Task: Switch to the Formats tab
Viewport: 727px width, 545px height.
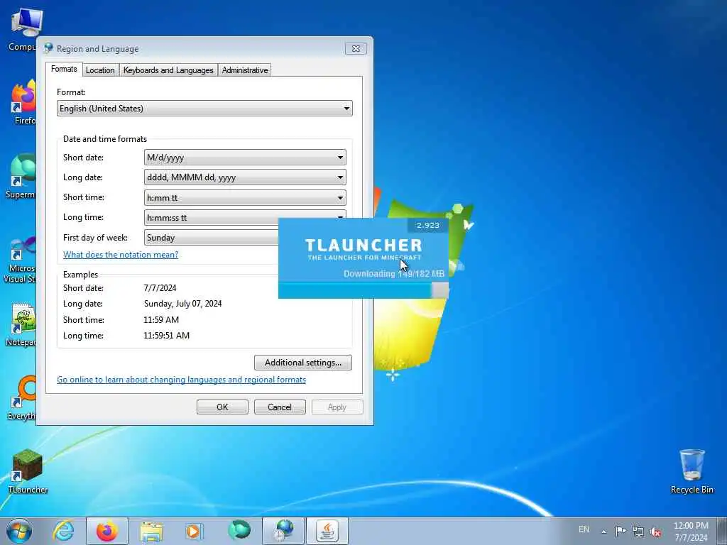Action: pyautogui.click(x=64, y=69)
